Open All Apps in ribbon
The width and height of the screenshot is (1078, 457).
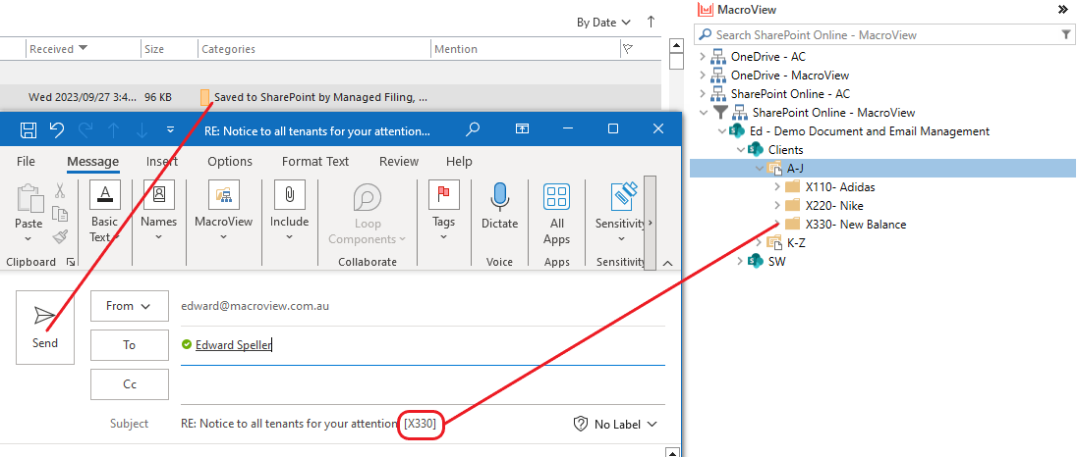point(557,214)
